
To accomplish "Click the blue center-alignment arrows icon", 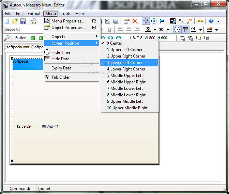I will click(154, 21).
